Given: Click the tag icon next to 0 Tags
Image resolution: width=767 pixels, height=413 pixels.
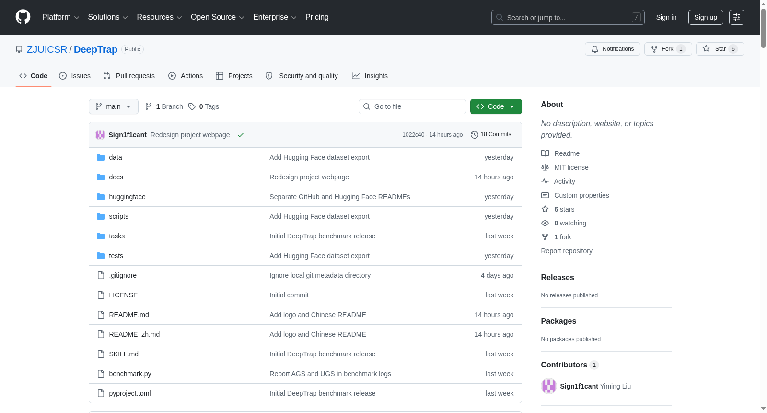Looking at the screenshot, I should (x=192, y=106).
